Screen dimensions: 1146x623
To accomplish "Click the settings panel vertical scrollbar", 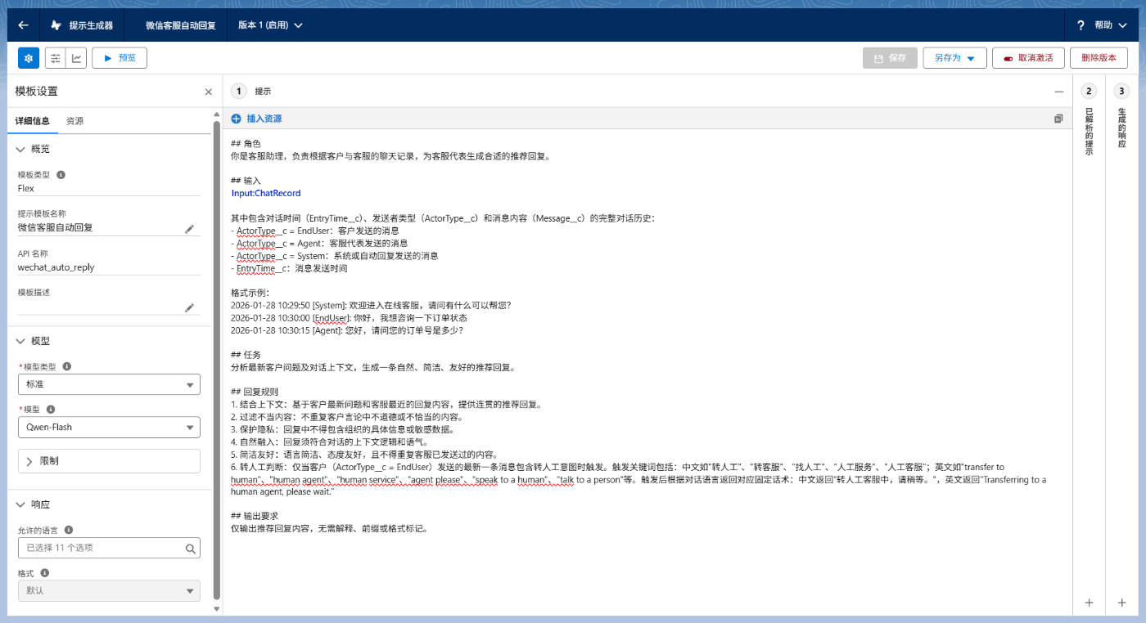I will pos(217,360).
